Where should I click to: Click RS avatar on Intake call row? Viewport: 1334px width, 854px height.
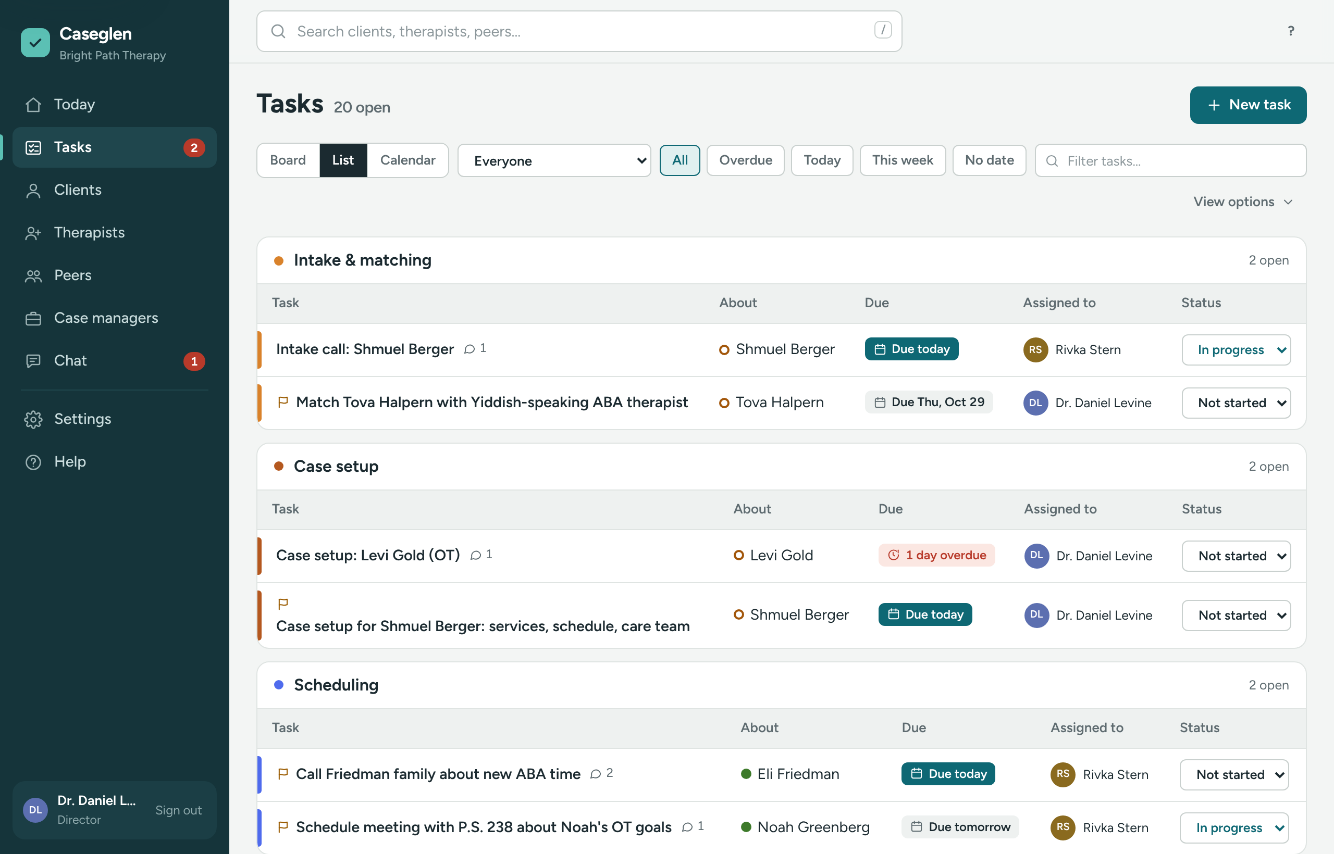pyautogui.click(x=1035, y=349)
